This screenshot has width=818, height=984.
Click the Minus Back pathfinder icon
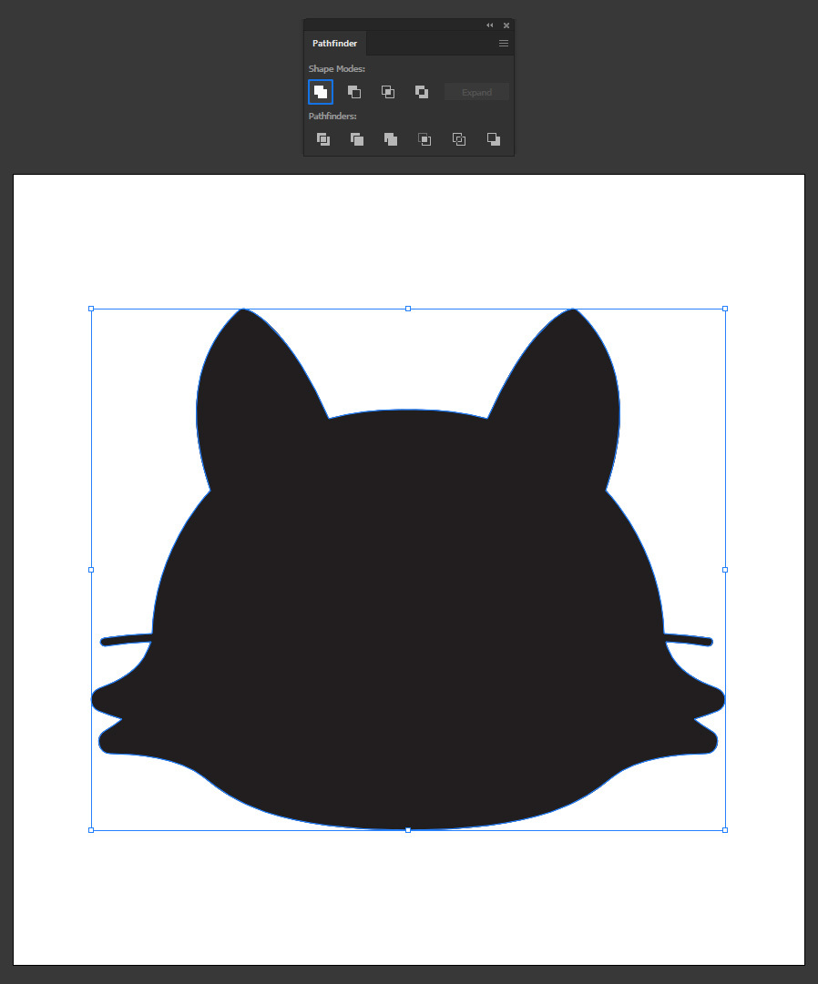point(494,139)
